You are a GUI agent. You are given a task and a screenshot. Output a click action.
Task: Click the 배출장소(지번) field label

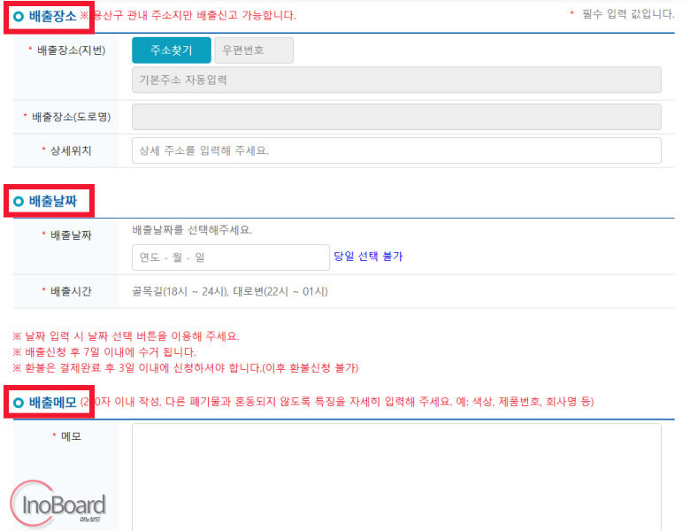pyautogui.click(x=71, y=50)
